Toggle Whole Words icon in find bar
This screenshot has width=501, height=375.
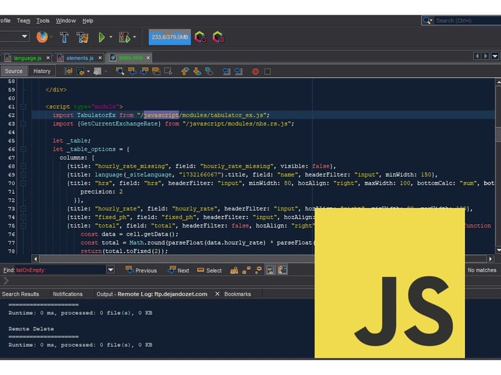click(246, 270)
